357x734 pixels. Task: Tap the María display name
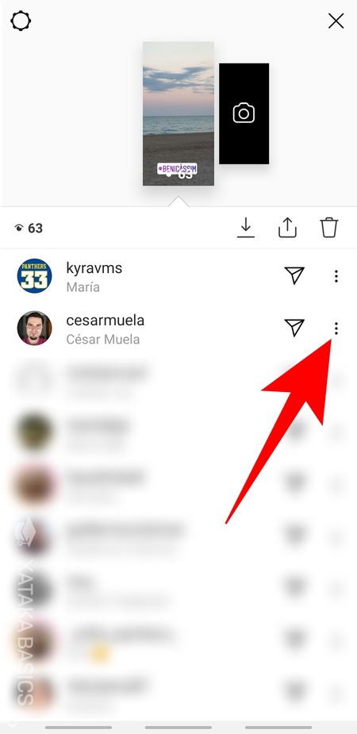[x=83, y=286]
